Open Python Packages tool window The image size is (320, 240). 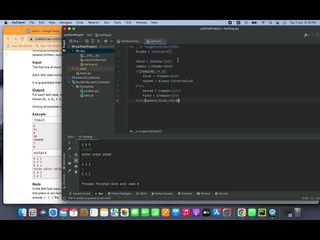pyautogui.click(x=119, y=194)
